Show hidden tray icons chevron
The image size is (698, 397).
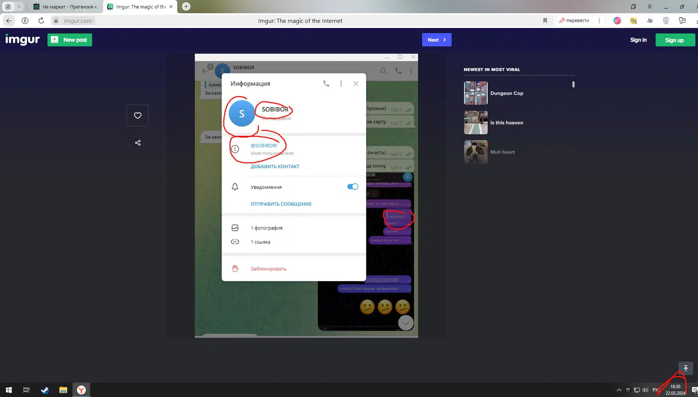(x=619, y=390)
